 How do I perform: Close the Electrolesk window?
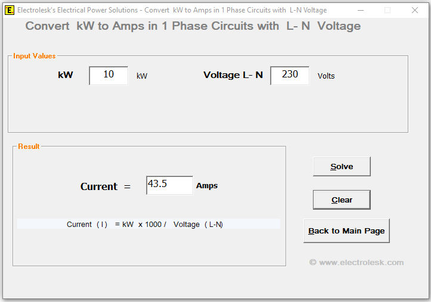point(415,10)
